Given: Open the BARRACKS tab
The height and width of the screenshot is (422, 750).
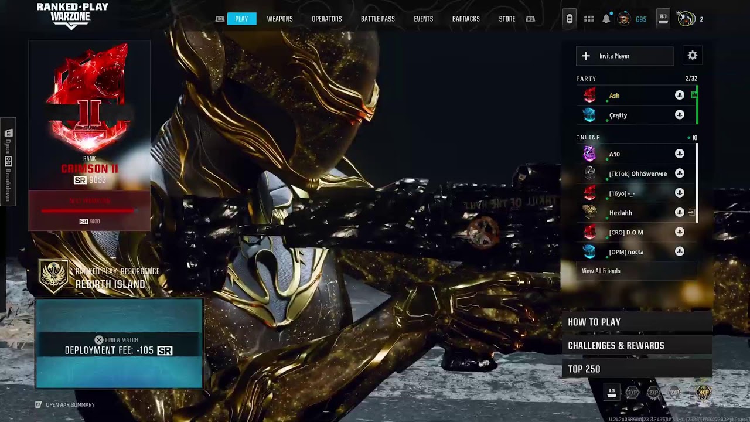Looking at the screenshot, I should click(x=466, y=19).
